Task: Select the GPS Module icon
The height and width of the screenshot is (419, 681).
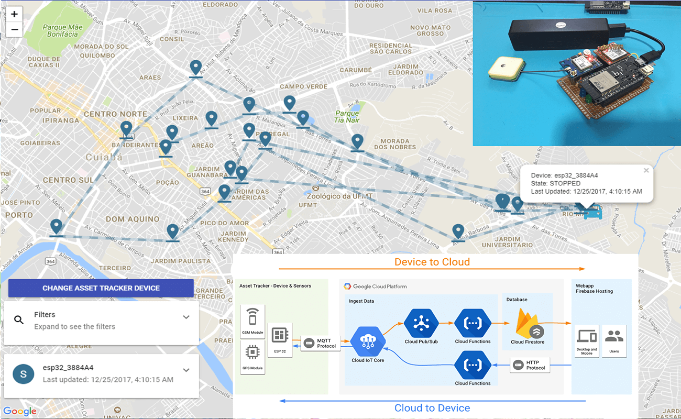Action: coord(252,352)
